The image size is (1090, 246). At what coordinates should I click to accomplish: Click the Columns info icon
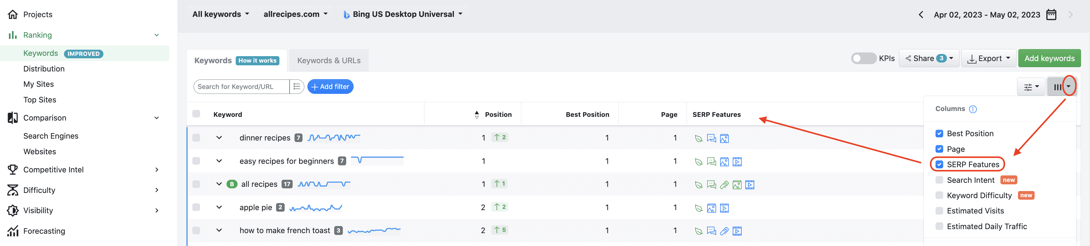[973, 109]
